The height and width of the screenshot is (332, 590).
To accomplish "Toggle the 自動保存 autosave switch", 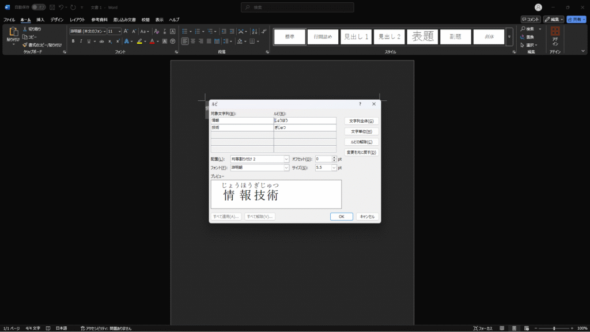I will (x=38, y=7).
